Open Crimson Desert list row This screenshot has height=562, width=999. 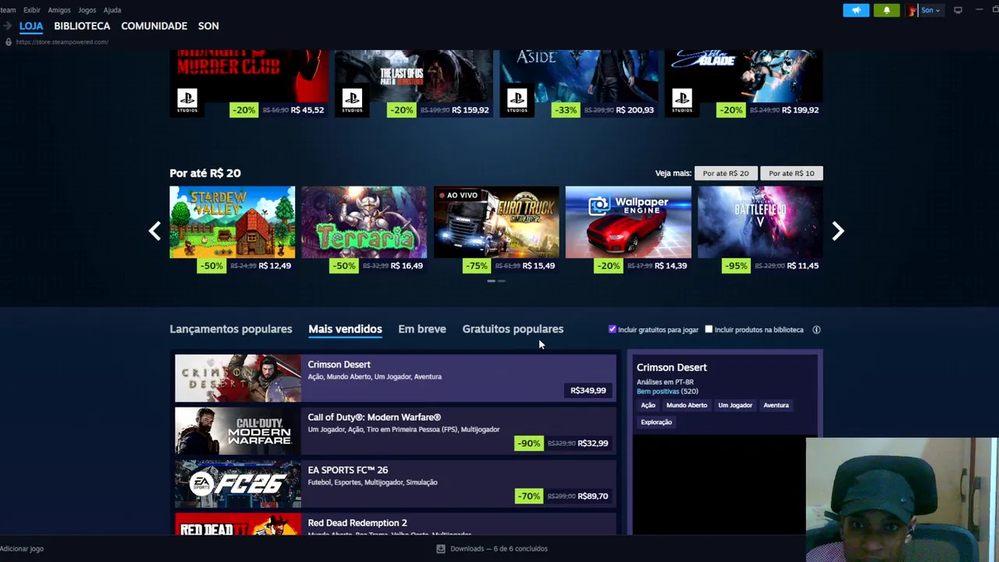[395, 379]
